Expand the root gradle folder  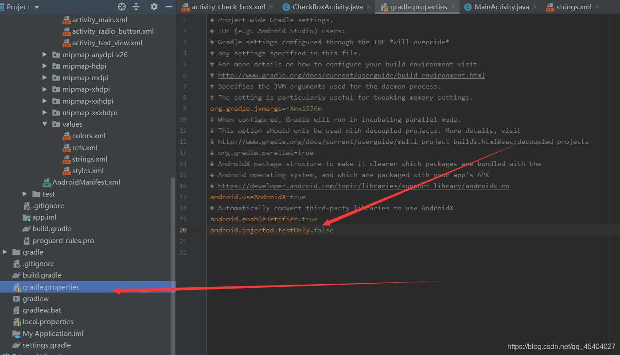5,252
